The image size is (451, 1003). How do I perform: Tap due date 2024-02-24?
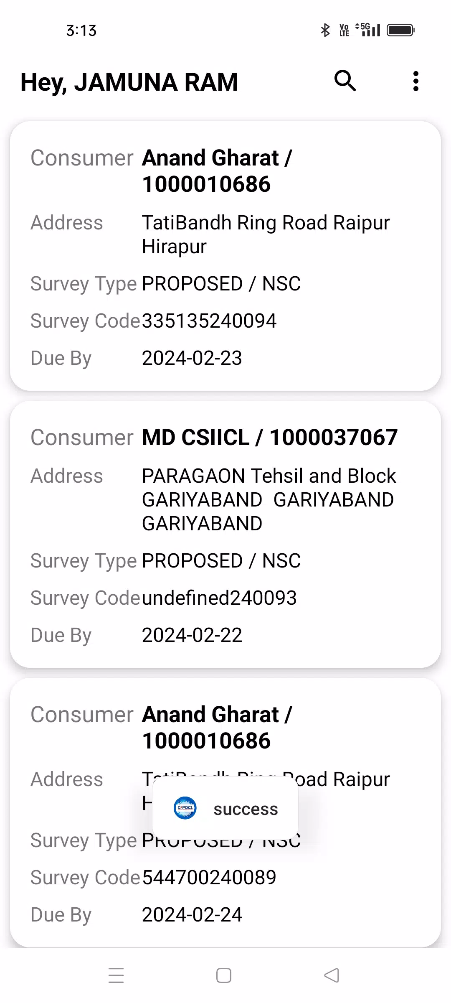pos(192,915)
